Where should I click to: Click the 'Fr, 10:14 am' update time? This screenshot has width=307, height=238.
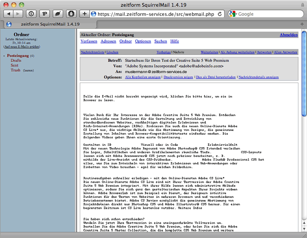(21, 43)
